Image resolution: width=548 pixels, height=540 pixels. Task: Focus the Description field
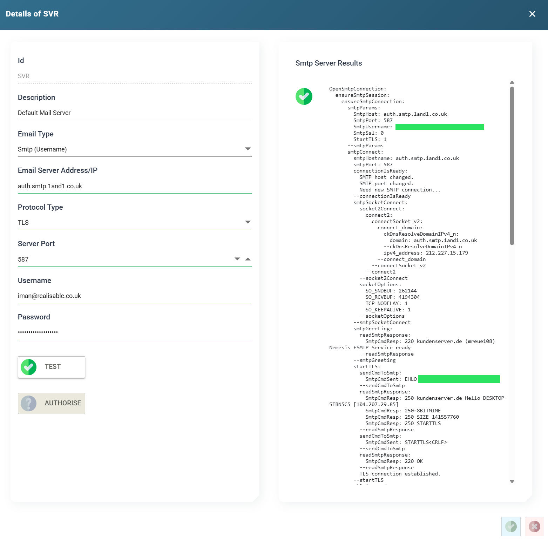135,113
